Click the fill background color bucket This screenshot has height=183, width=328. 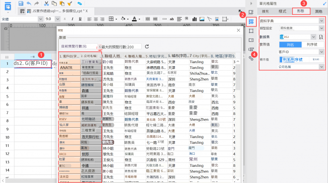click(x=123, y=19)
